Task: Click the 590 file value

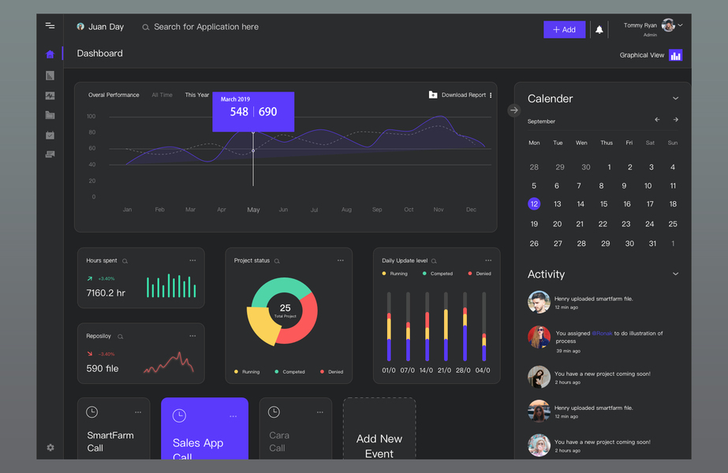Action: [x=103, y=369]
